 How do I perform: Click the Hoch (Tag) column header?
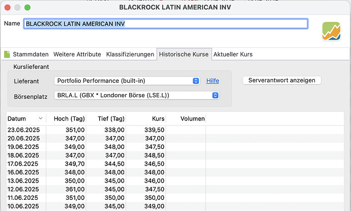tap(66, 118)
